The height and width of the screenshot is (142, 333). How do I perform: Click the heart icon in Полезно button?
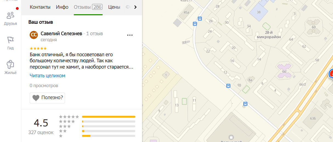(x=36, y=98)
